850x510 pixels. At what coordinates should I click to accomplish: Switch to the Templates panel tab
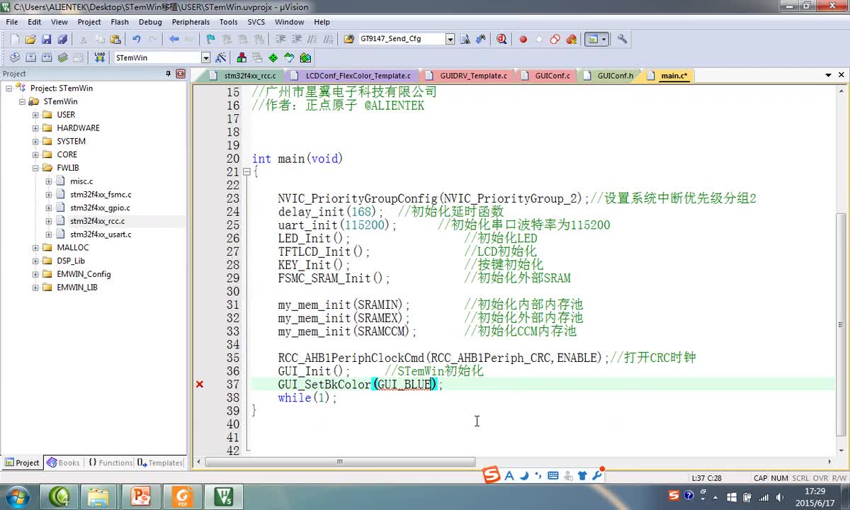coord(161,463)
